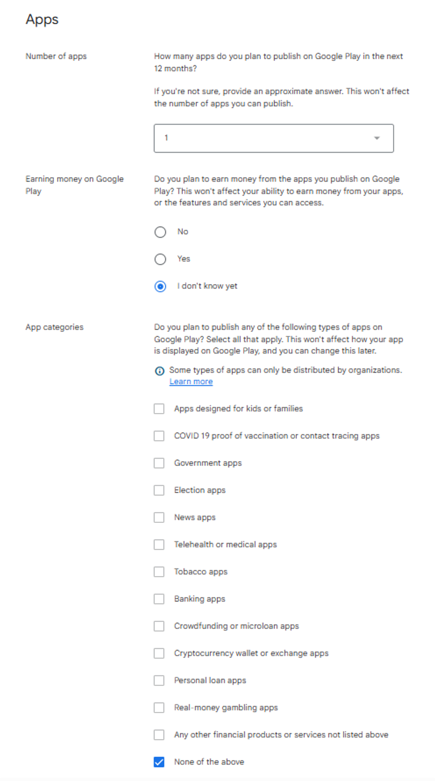The height and width of the screenshot is (781, 435).
Task: Select Real-money gambling apps
Action: 159,707
